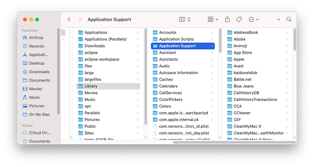Select On My Mac in sidebar
314x167 pixels.
point(36,114)
